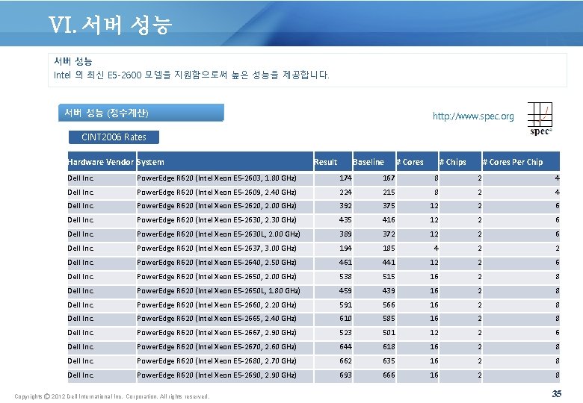Click the Result value 392
The image size is (583, 403).
click(345, 206)
